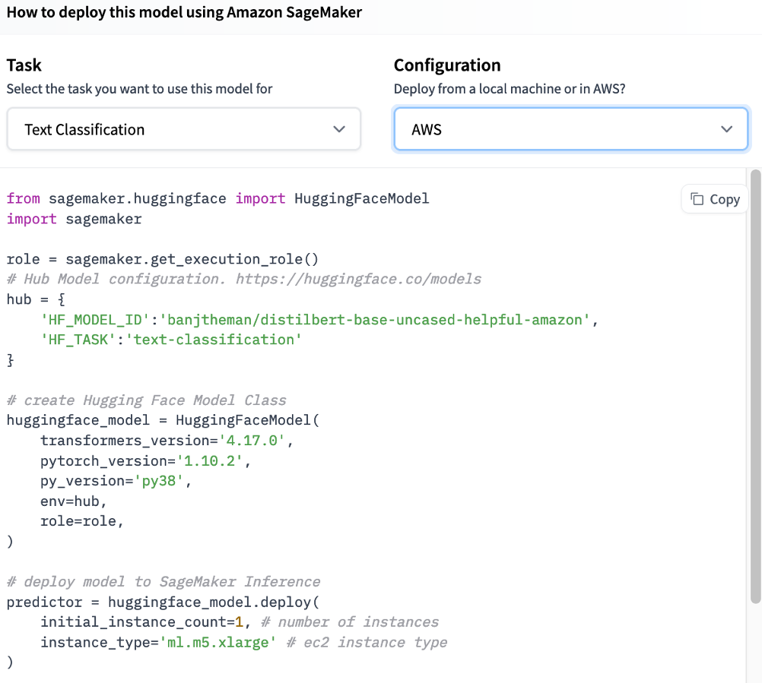
Task: Click the 'Task' section heading
Action: click(x=24, y=65)
